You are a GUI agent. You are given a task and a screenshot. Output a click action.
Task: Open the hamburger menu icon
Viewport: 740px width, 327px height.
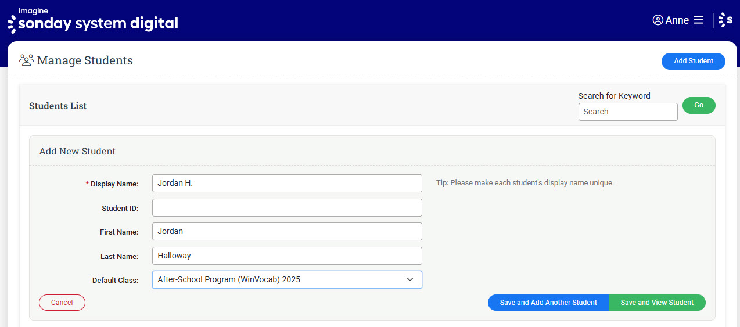coord(698,20)
